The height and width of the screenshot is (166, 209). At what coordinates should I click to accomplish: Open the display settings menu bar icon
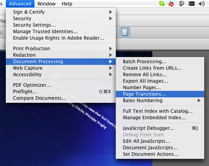pyautogui.click(x=182, y=4)
